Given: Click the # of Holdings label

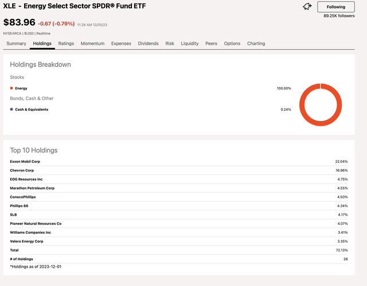Looking at the screenshot, I should coord(22,259).
